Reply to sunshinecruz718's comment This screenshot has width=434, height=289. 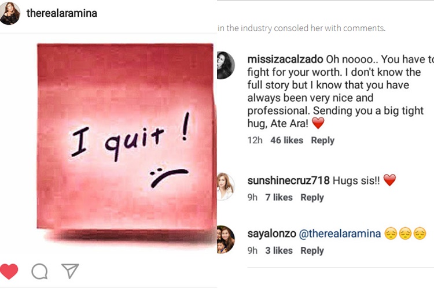pyautogui.click(x=312, y=198)
